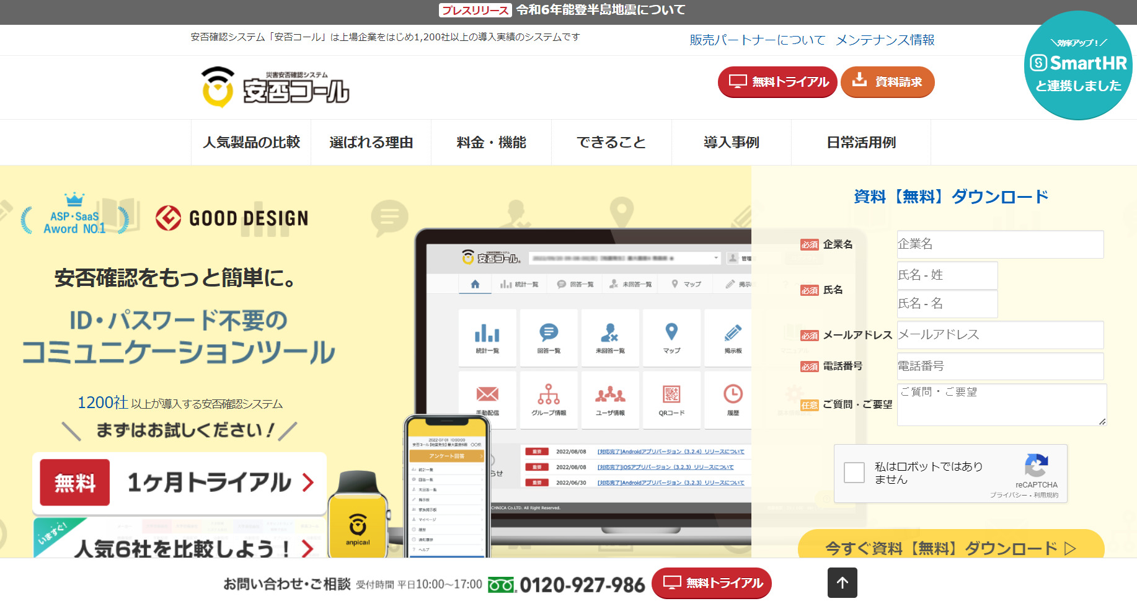1137x601 pixels.
Task: Open できること menu item
Action: pos(611,143)
